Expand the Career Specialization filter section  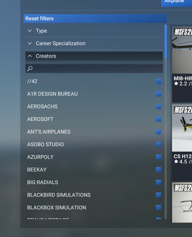[x=94, y=43]
